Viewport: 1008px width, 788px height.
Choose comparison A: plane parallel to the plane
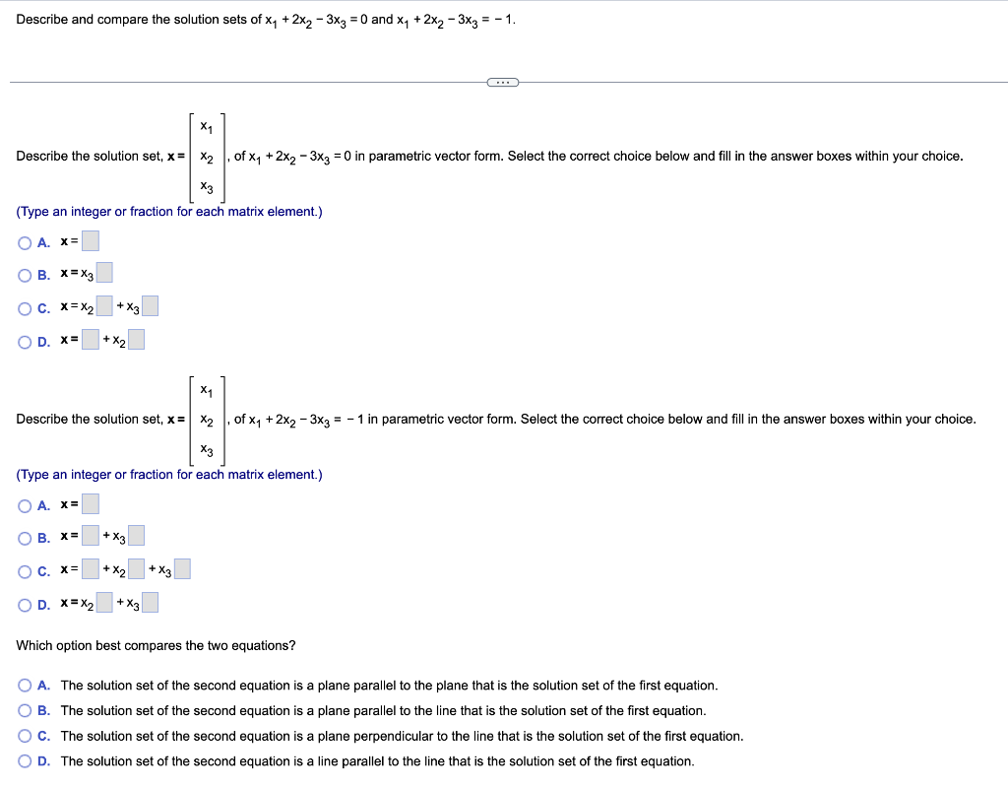coord(25,686)
